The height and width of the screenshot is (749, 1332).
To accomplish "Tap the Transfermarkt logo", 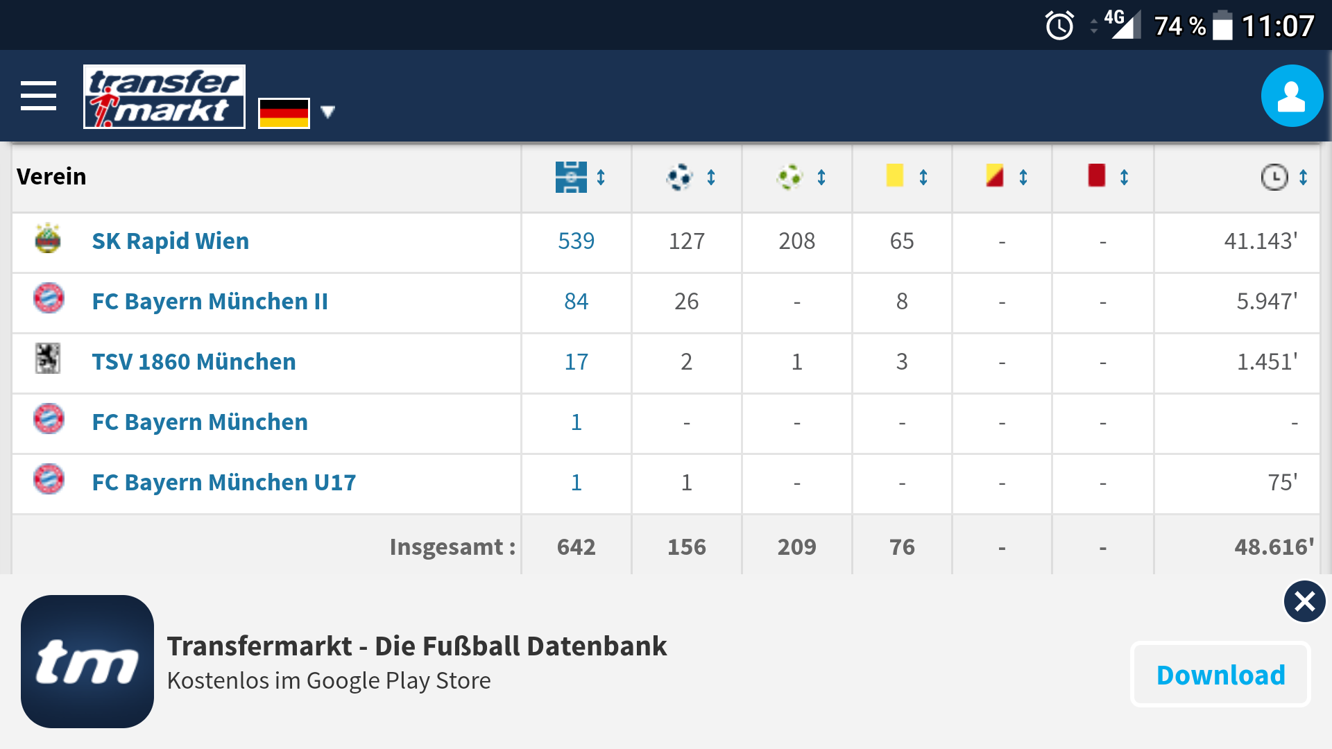I will [164, 96].
